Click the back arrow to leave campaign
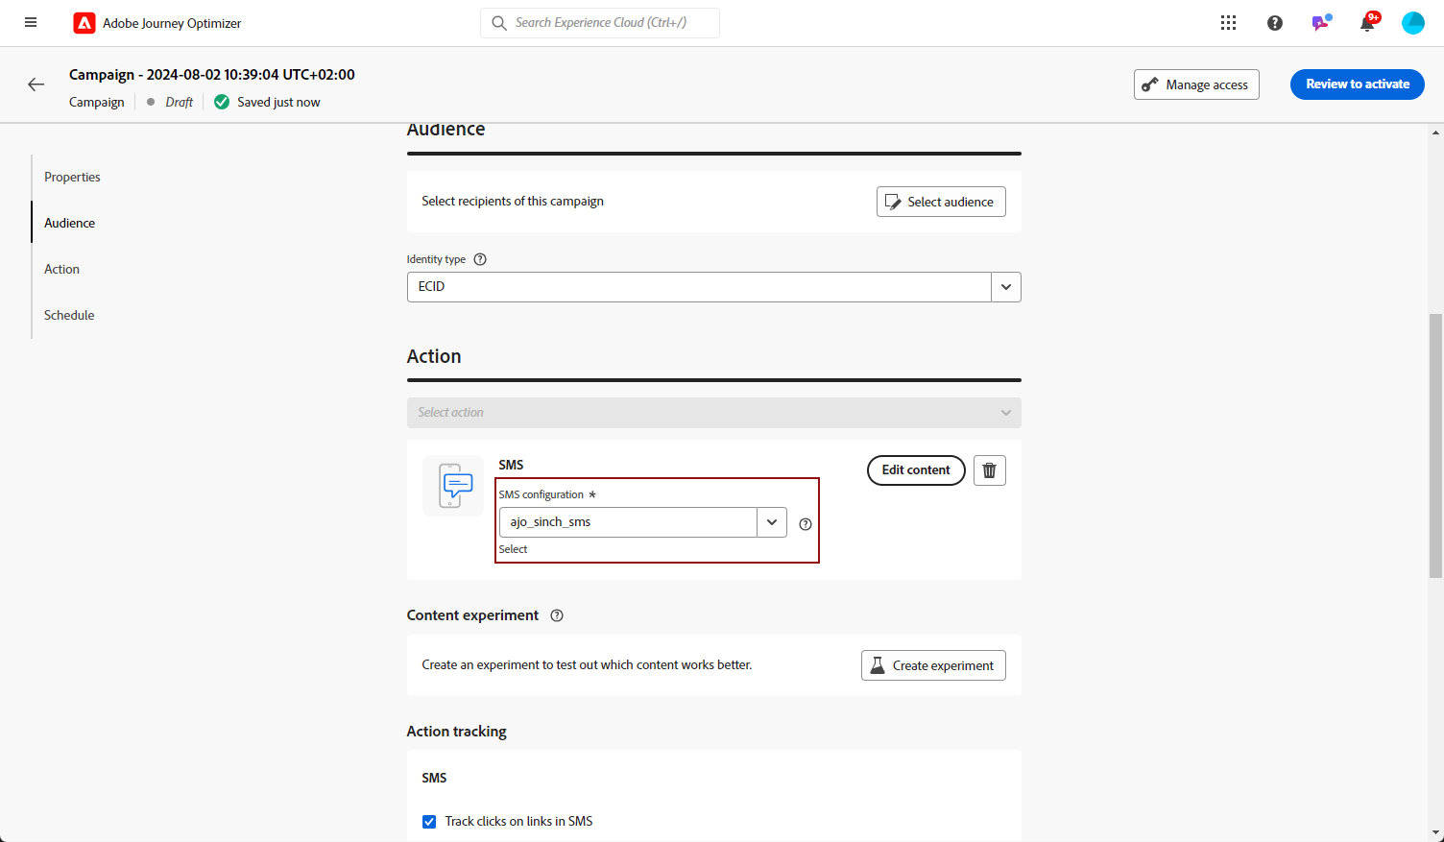Image resolution: width=1444 pixels, height=842 pixels. click(x=36, y=84)
